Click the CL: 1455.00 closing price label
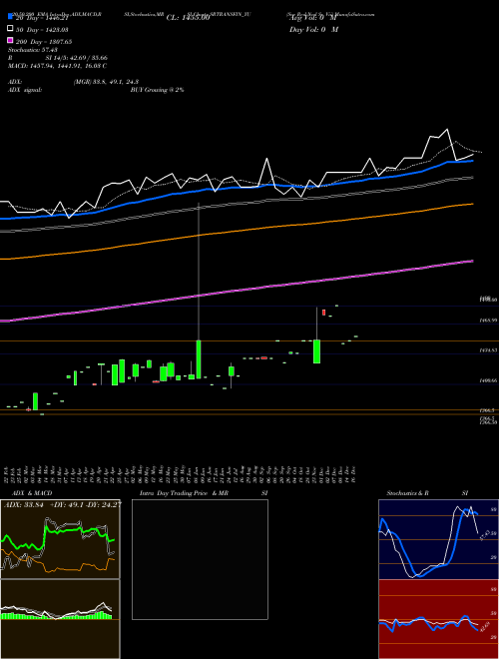 click(x=188, y=18)
